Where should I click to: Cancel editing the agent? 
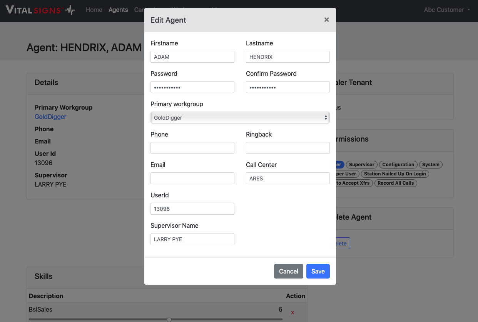pos(288,271)
